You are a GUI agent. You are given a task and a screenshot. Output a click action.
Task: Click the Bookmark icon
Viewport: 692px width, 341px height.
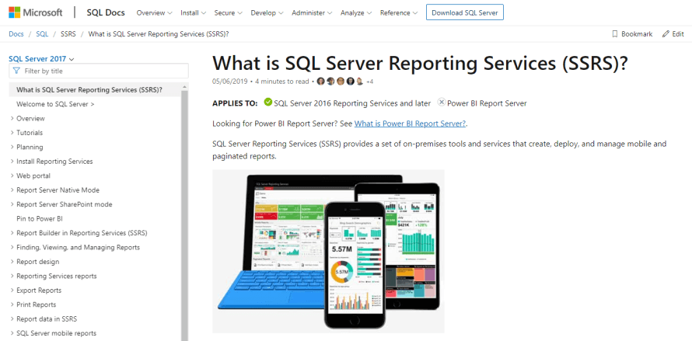[x=614, y=34]
